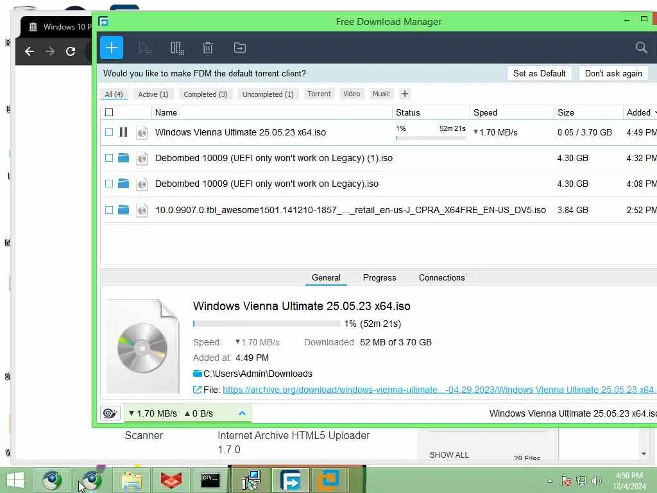Pause all downloads from toolbar

click(177, 48)
